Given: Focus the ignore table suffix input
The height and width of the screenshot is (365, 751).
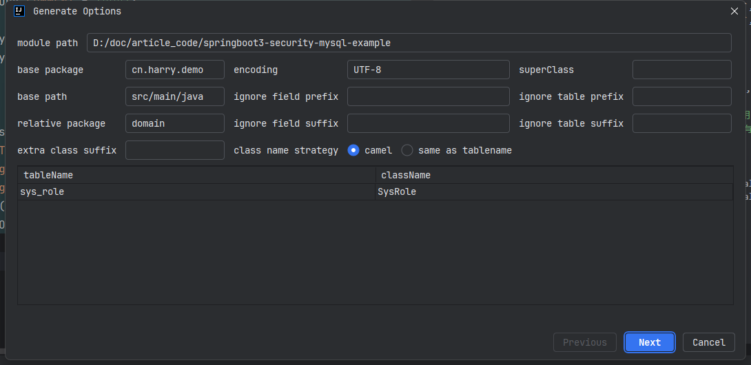Looking at the screenshot, I should click(681, 123).
